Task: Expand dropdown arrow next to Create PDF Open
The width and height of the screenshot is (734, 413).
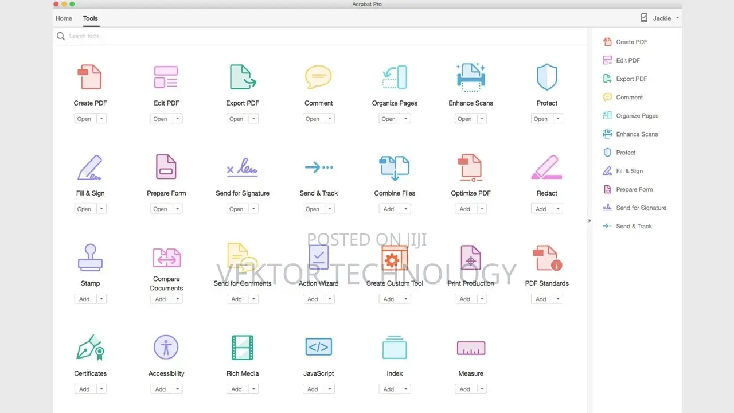Action: click(101, 119)
